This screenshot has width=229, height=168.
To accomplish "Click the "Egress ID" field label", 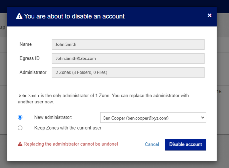I will pyautogui.click(x=29, y=58).
